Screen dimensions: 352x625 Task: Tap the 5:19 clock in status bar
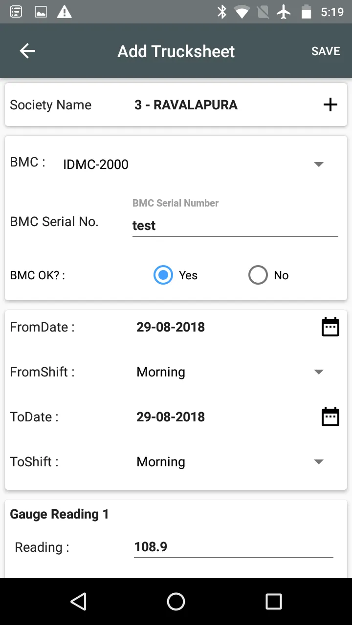tap(332, 12)
